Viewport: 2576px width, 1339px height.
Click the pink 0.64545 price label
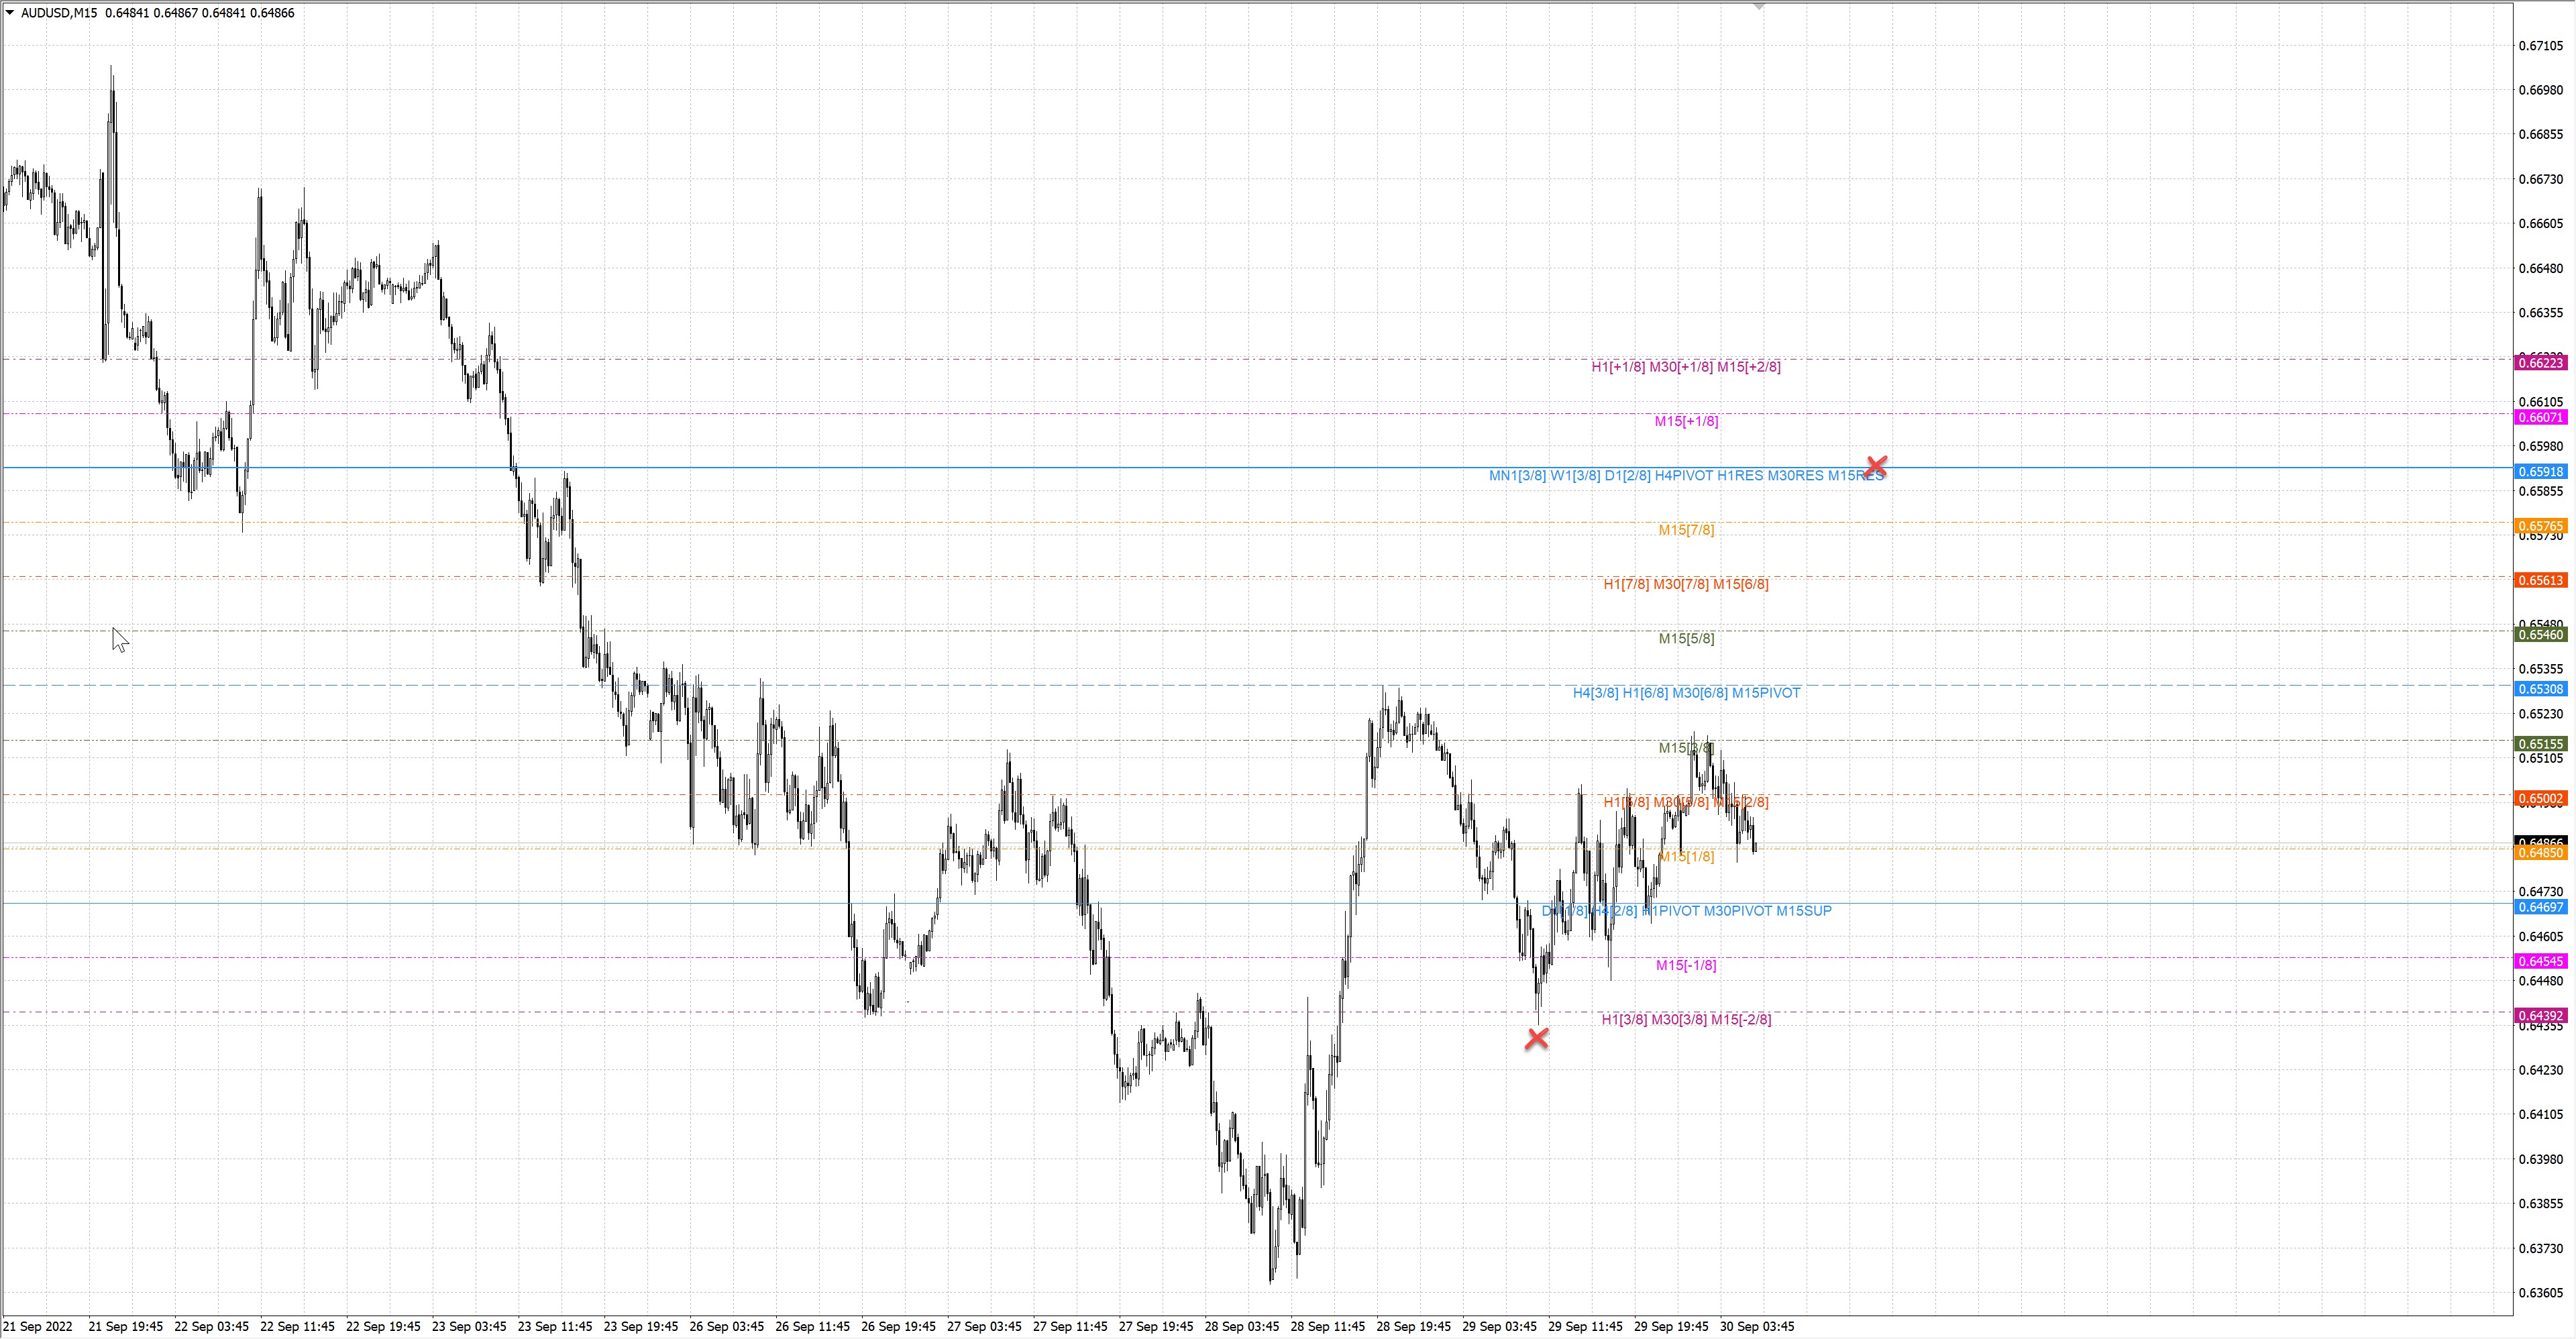(x=2540, y=961)
